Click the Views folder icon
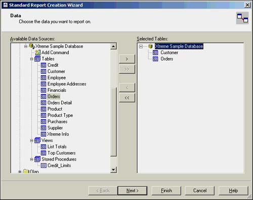Image resolution: width=253 pixels, height=200 pixels. [37, 140]
